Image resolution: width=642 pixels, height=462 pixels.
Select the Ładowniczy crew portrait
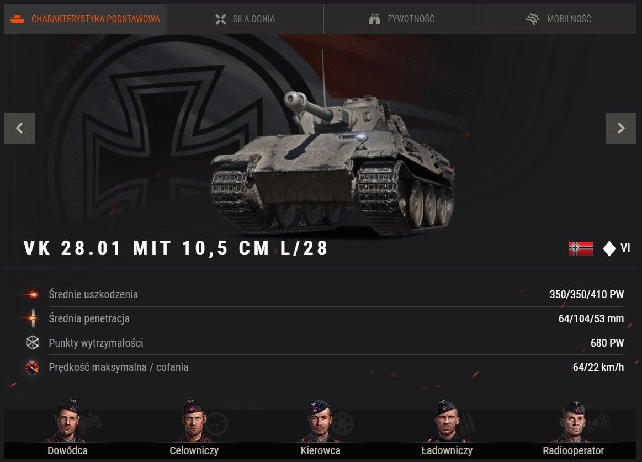click(x=447, y=421)
